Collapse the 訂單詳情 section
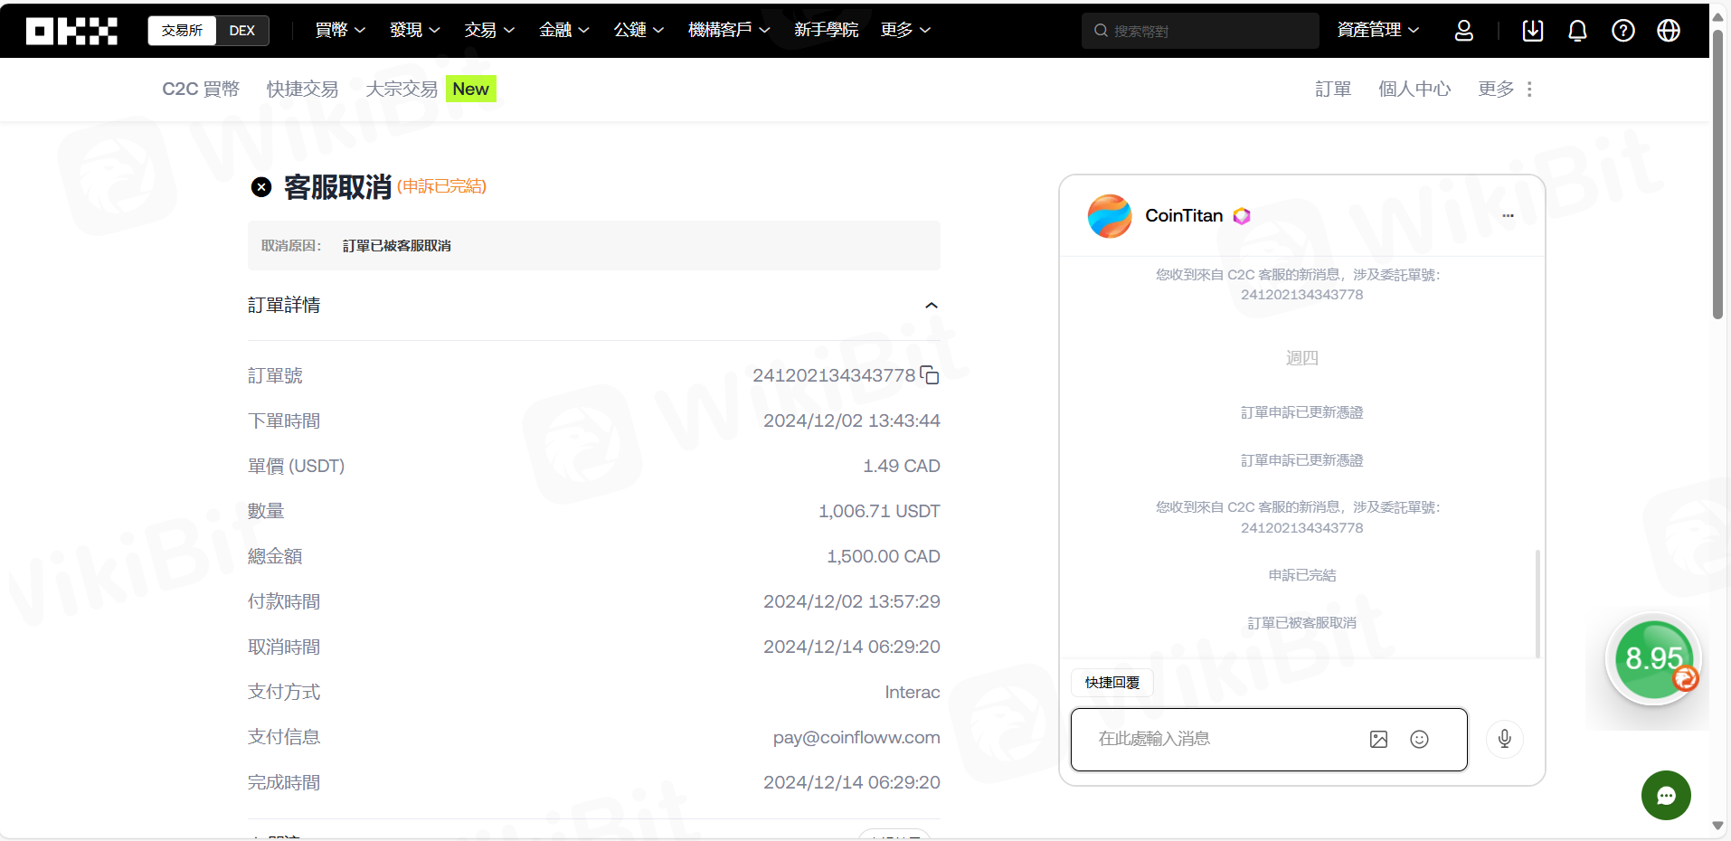The image size is (1731, 841). (931, 306)
